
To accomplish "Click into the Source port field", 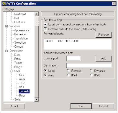I will (73, 58).
